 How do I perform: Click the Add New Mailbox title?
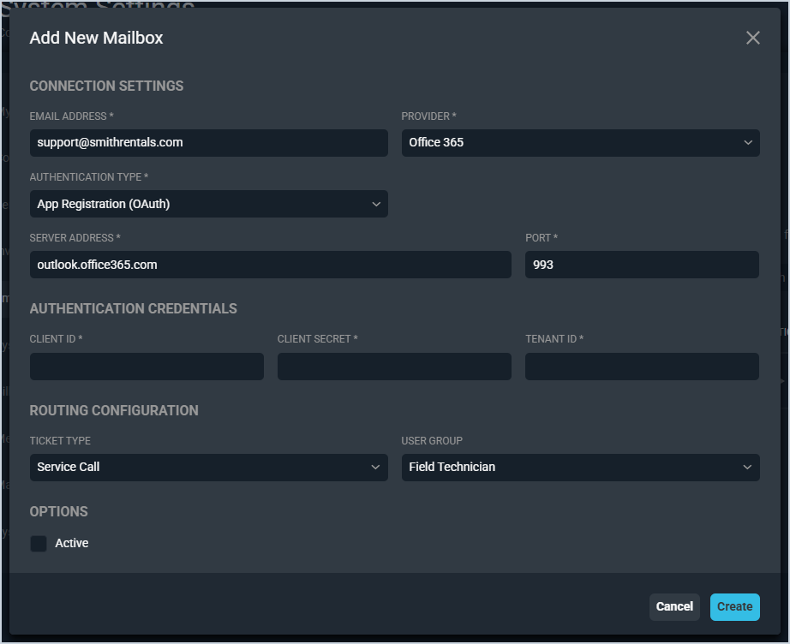tap(96, 38)
